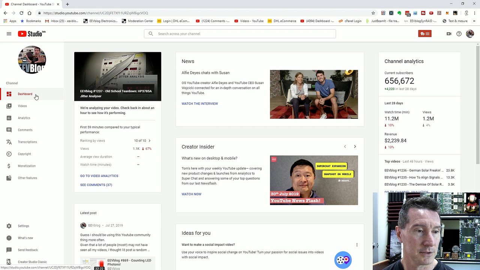
Task: Click GO TO VIDEO ANALYTICS link
Action: click(x=99, y=176)
